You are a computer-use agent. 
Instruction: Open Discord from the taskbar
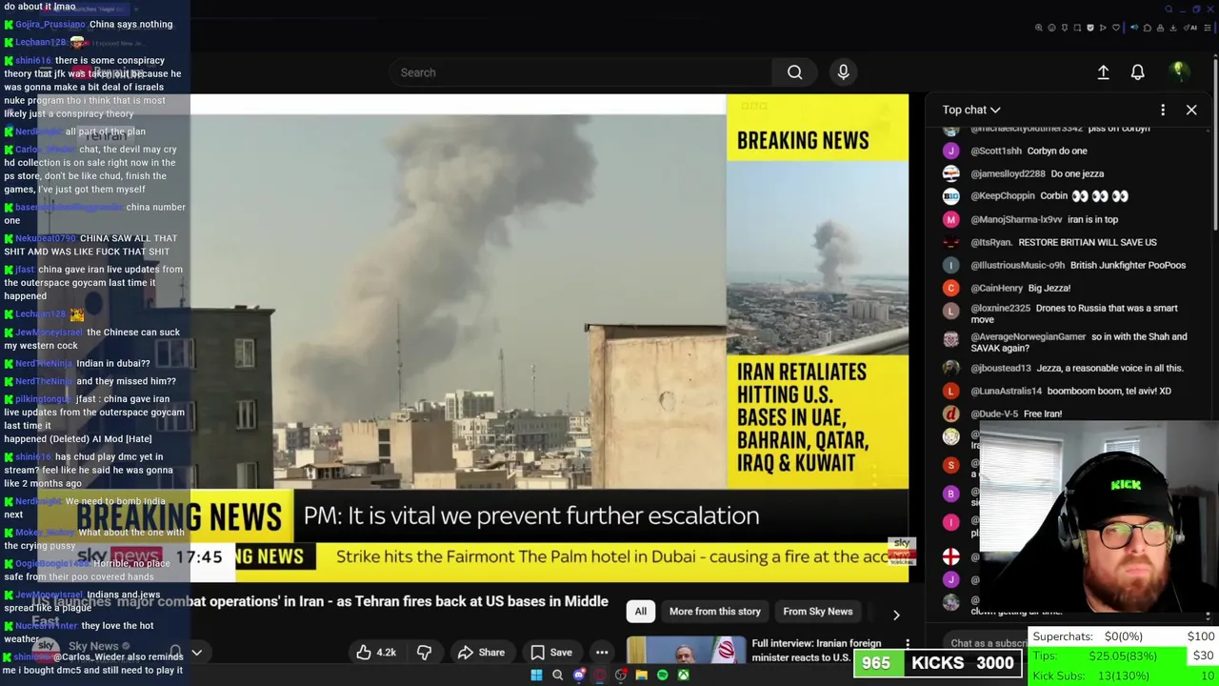[x=578, y=675]
